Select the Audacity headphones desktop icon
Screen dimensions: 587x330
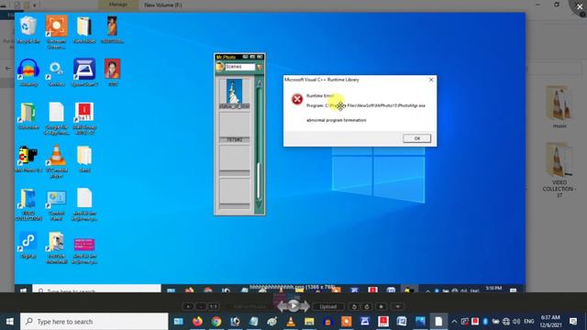(x=28, y=72)
